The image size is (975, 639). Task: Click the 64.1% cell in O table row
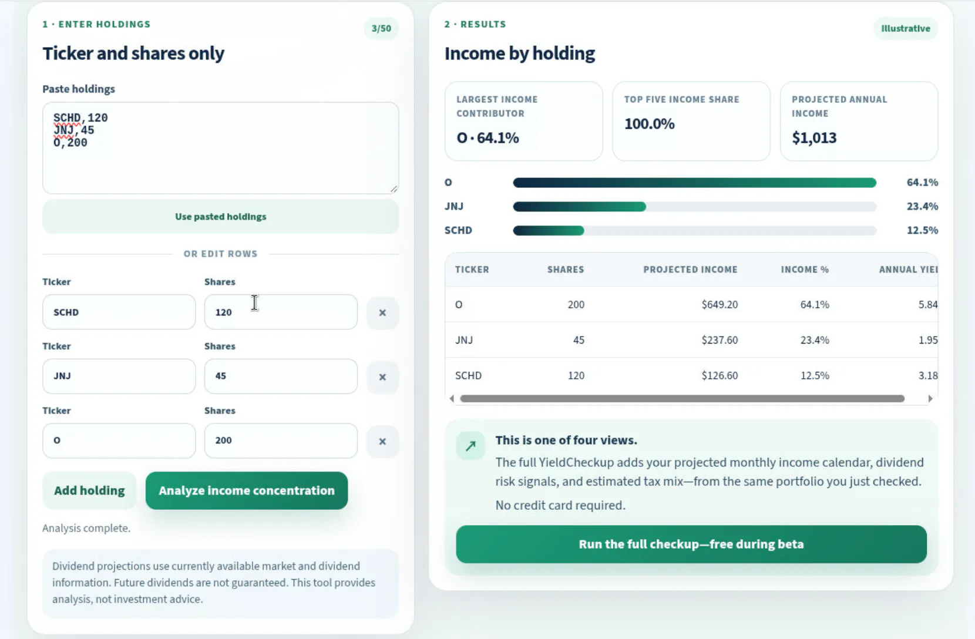815,304
